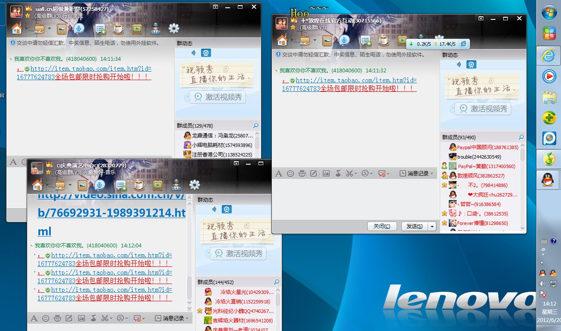Open group album in 敦煌在线官方互动 window
Image resolution: width=561 pixels, height=331 pixels.
coord(327,41)
